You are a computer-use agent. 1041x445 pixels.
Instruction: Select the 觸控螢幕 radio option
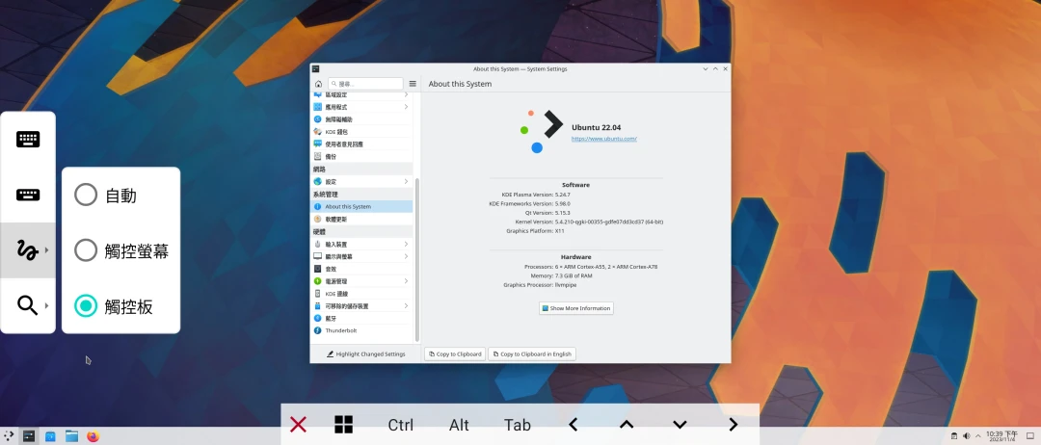86,250
